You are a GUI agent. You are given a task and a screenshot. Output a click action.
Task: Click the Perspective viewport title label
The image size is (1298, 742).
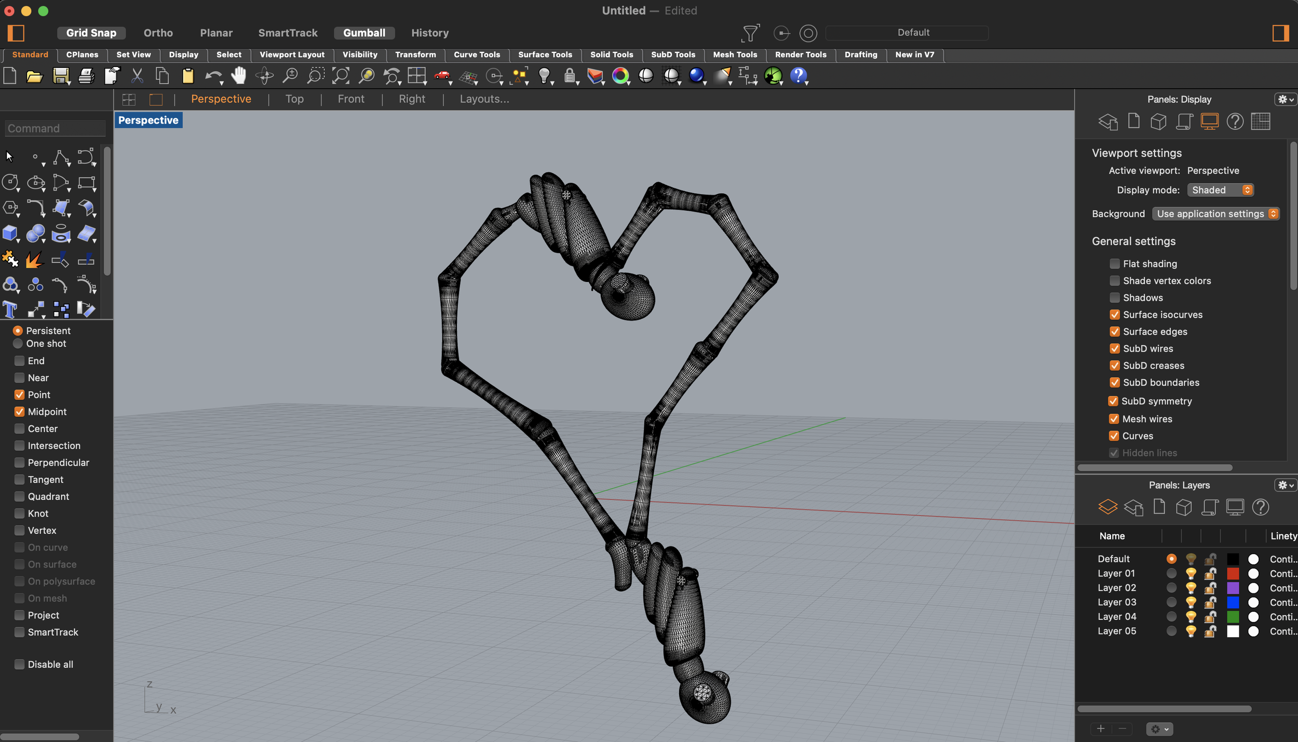(x=148, y=120)
